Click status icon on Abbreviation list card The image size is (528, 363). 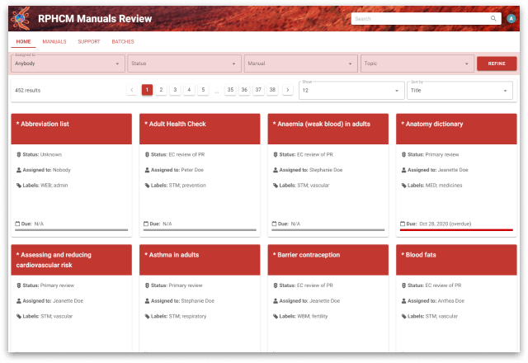point(18,154)
